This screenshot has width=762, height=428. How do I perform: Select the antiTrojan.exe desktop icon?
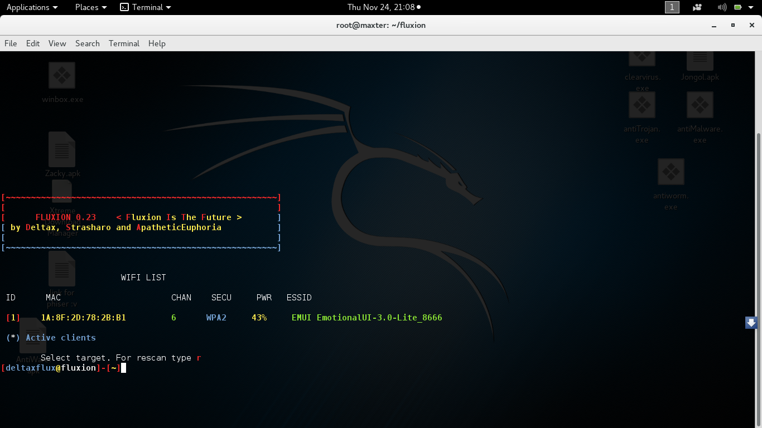pyautogui.click(x=642, y=118)
